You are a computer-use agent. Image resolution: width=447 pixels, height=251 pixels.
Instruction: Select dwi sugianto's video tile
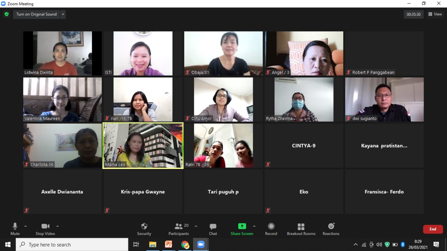pyautogui.click(x=384, y=99)
